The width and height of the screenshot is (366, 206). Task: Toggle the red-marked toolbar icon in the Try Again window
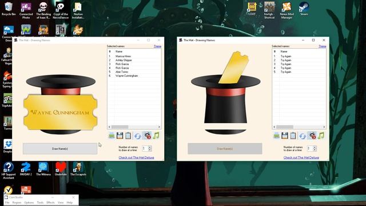(312, 136)
